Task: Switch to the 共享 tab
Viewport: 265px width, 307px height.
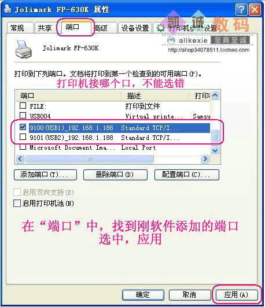Action: click(46, 28)
